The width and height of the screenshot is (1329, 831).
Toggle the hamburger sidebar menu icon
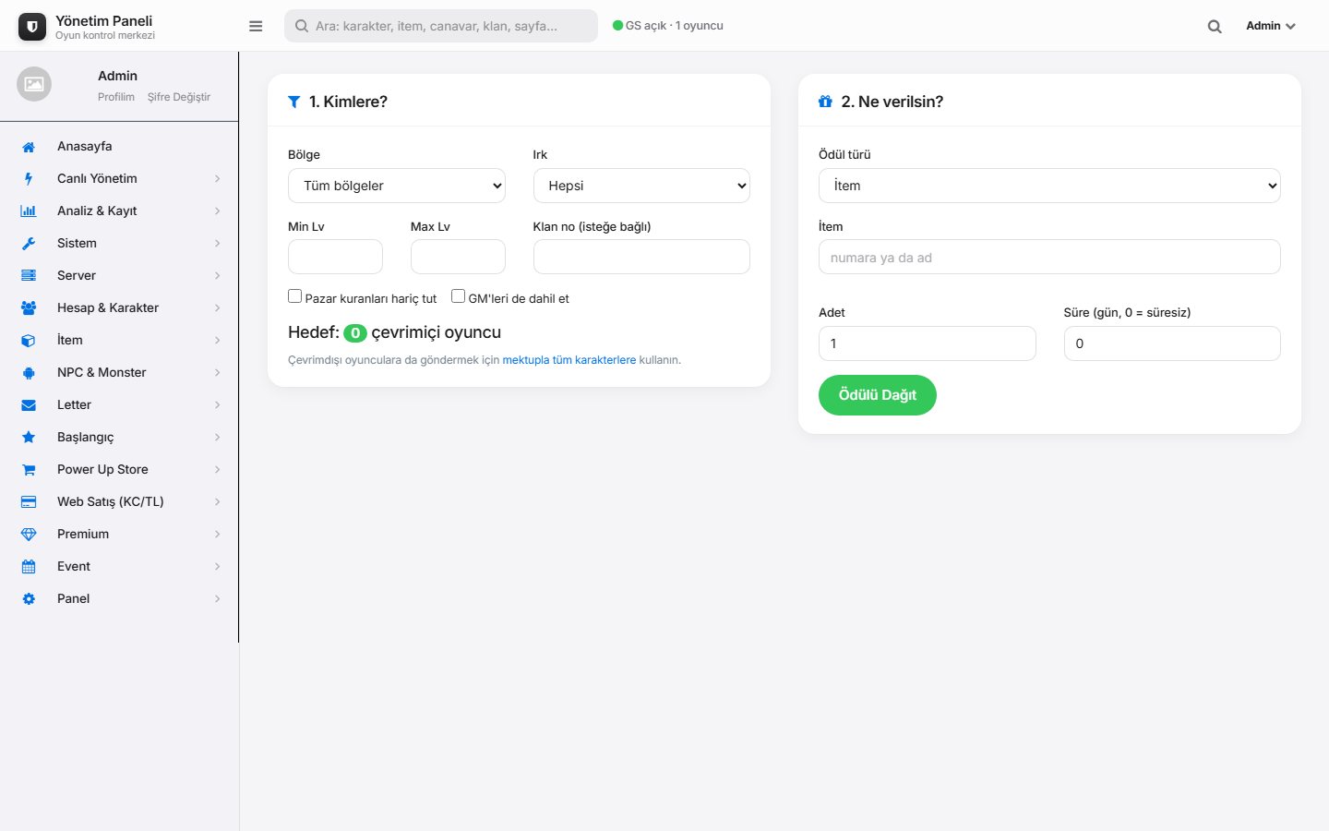[256, 26]
